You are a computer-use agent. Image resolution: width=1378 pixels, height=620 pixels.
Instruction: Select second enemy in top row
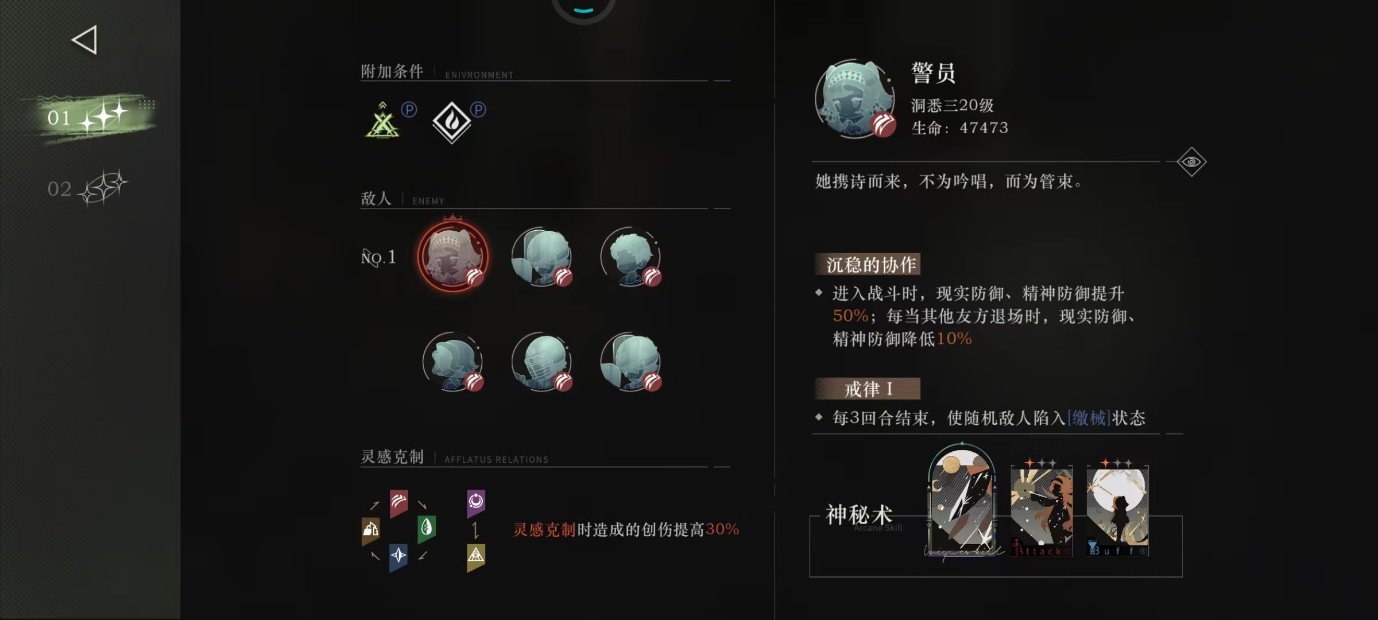tap(541, 257)
